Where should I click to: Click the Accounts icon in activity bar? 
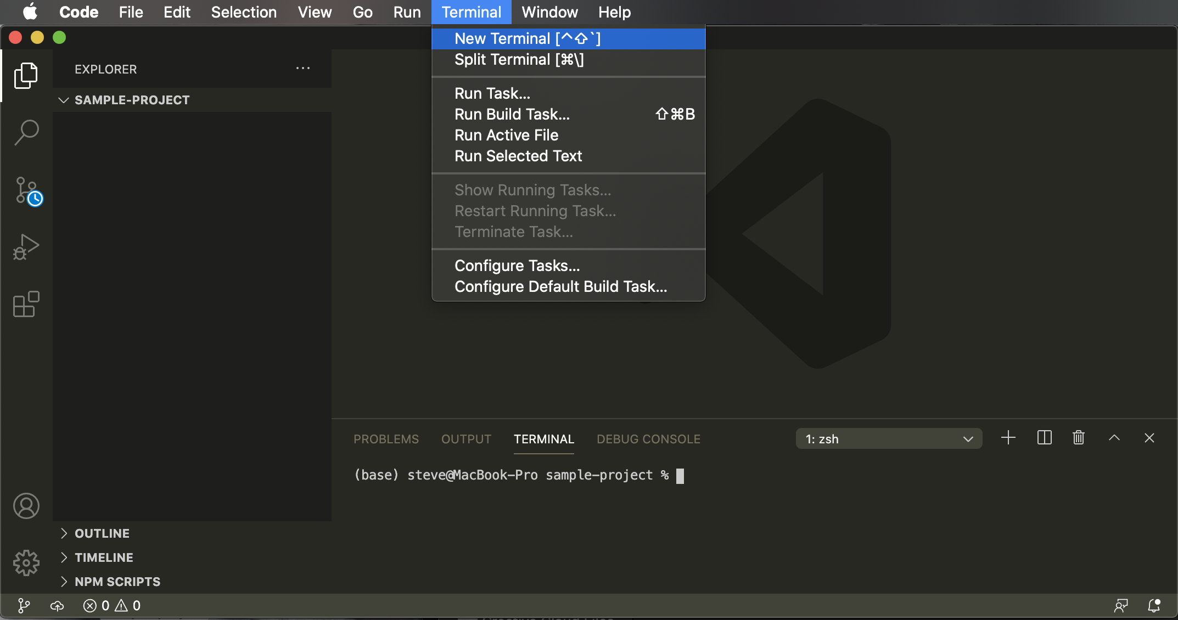click(x=26, y=506)
